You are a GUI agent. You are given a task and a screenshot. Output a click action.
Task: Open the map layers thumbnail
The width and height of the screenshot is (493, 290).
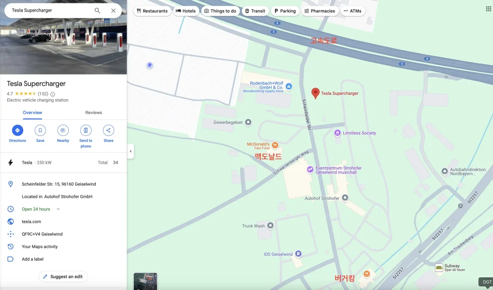coord(145,281)
